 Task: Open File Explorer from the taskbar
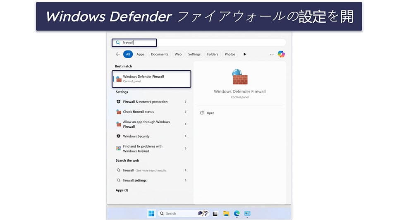click(226, 214)
